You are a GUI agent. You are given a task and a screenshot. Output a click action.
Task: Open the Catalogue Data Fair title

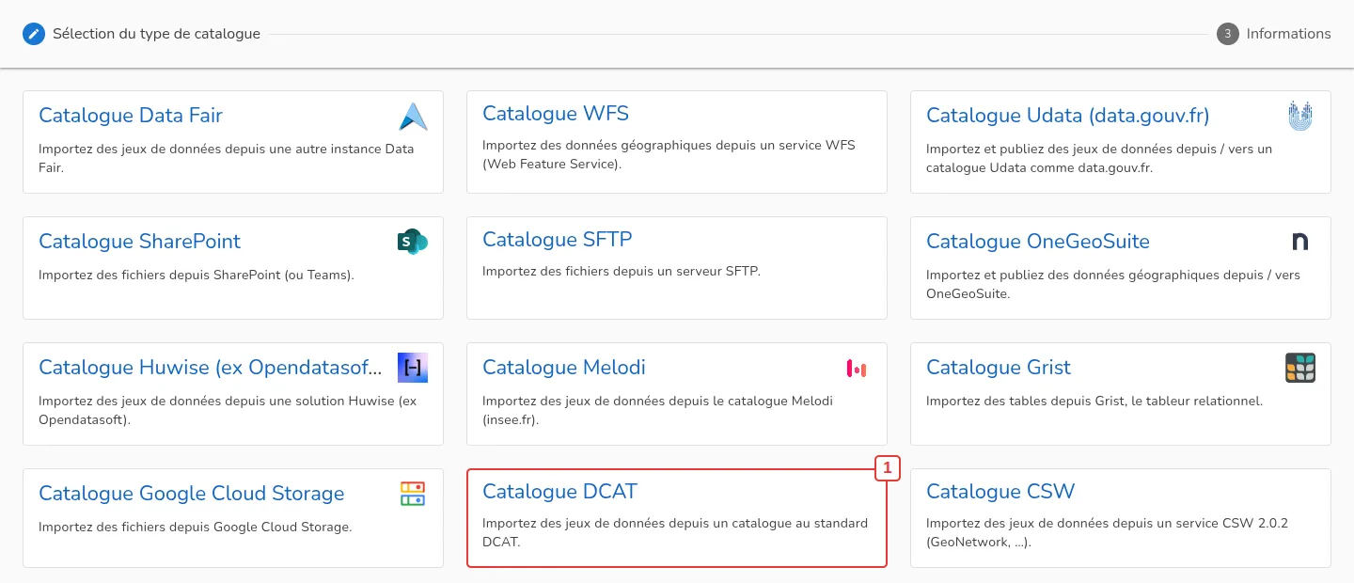pyautogui.click(x=131, y=116)
